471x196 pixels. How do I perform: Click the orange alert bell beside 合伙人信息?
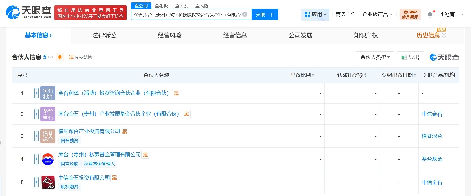[x=60, y=57]
